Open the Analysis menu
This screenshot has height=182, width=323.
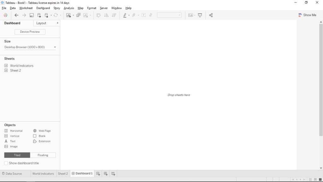[69, 8]
